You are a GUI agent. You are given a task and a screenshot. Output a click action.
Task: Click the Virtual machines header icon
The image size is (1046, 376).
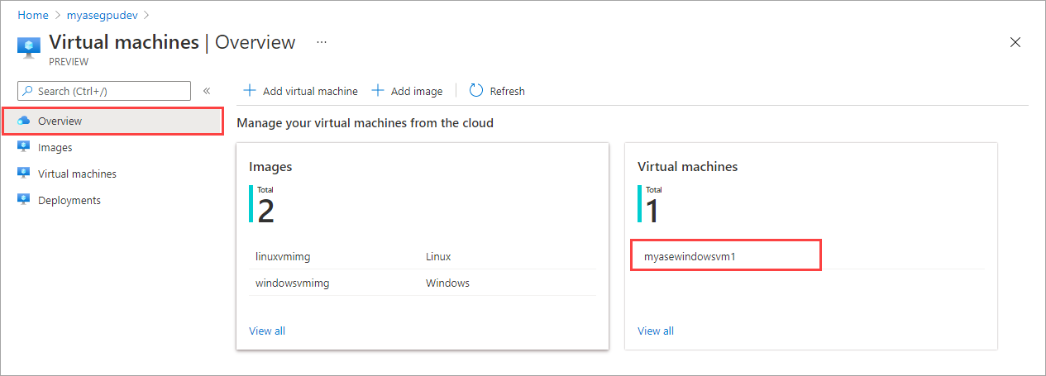[x=29, y=46]
